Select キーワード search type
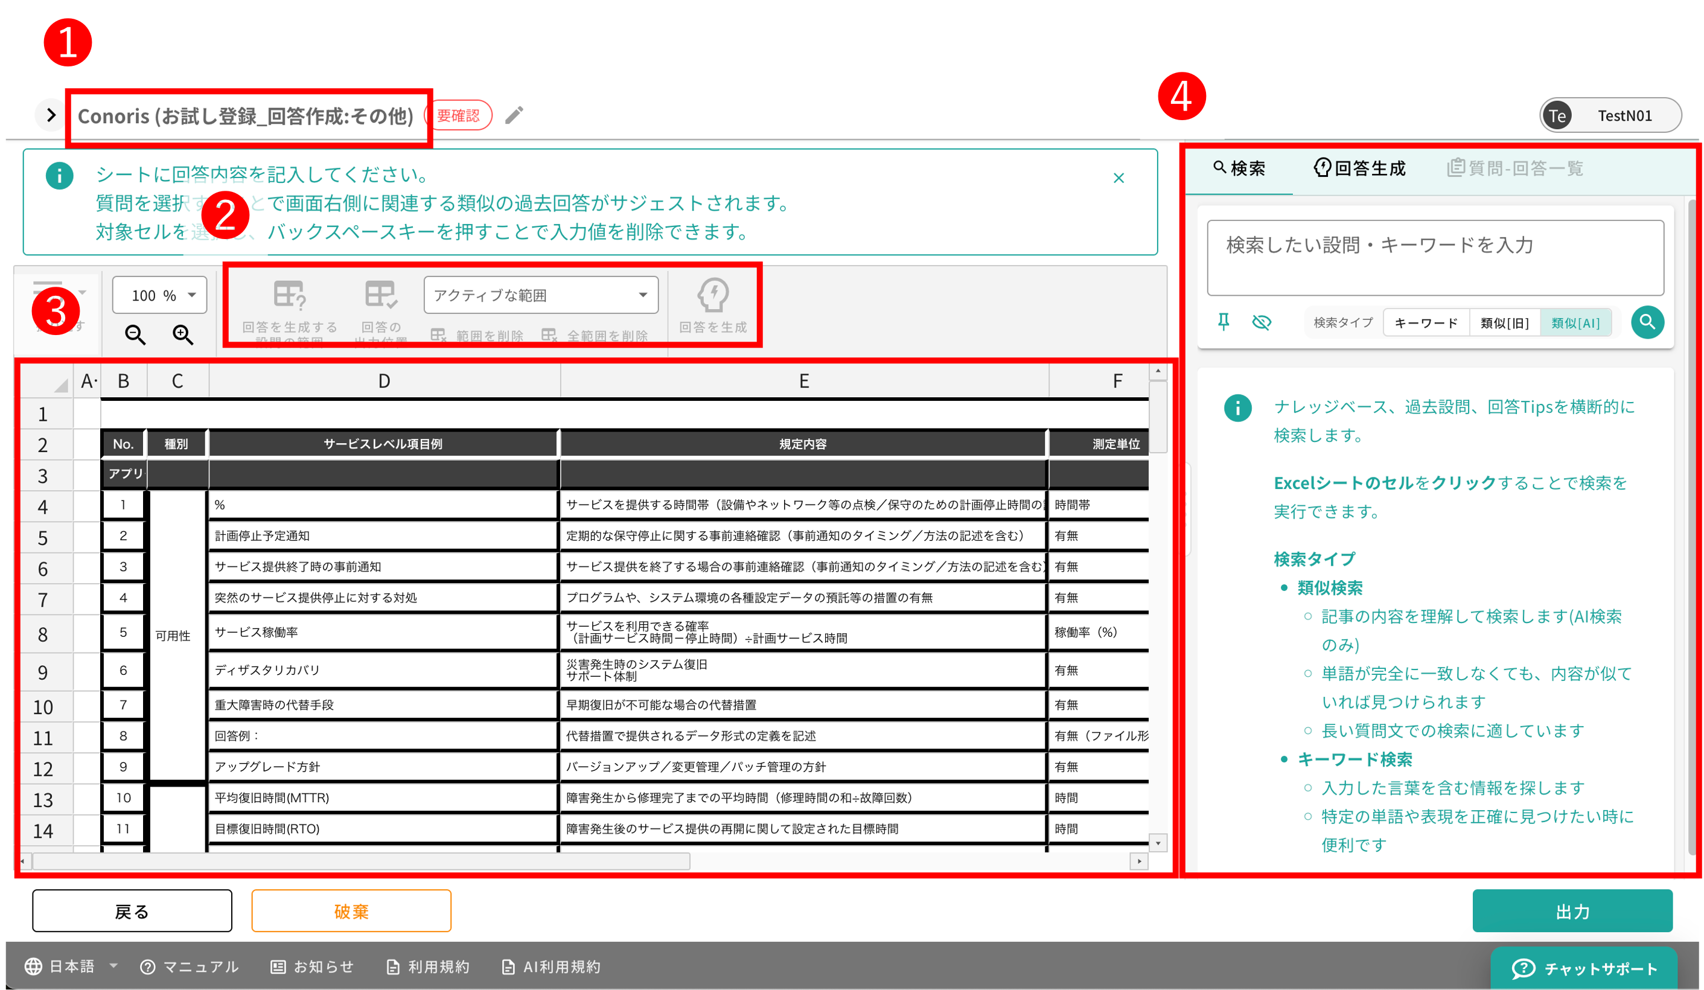Image resolution: width=1704 pixels, height=990 pixels. point(1426,322)
